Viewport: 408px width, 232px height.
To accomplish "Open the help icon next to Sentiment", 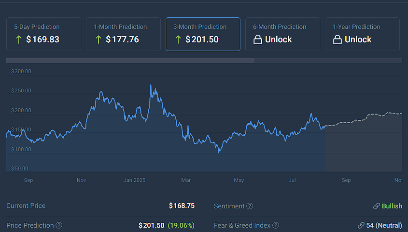I will [250, 206].
